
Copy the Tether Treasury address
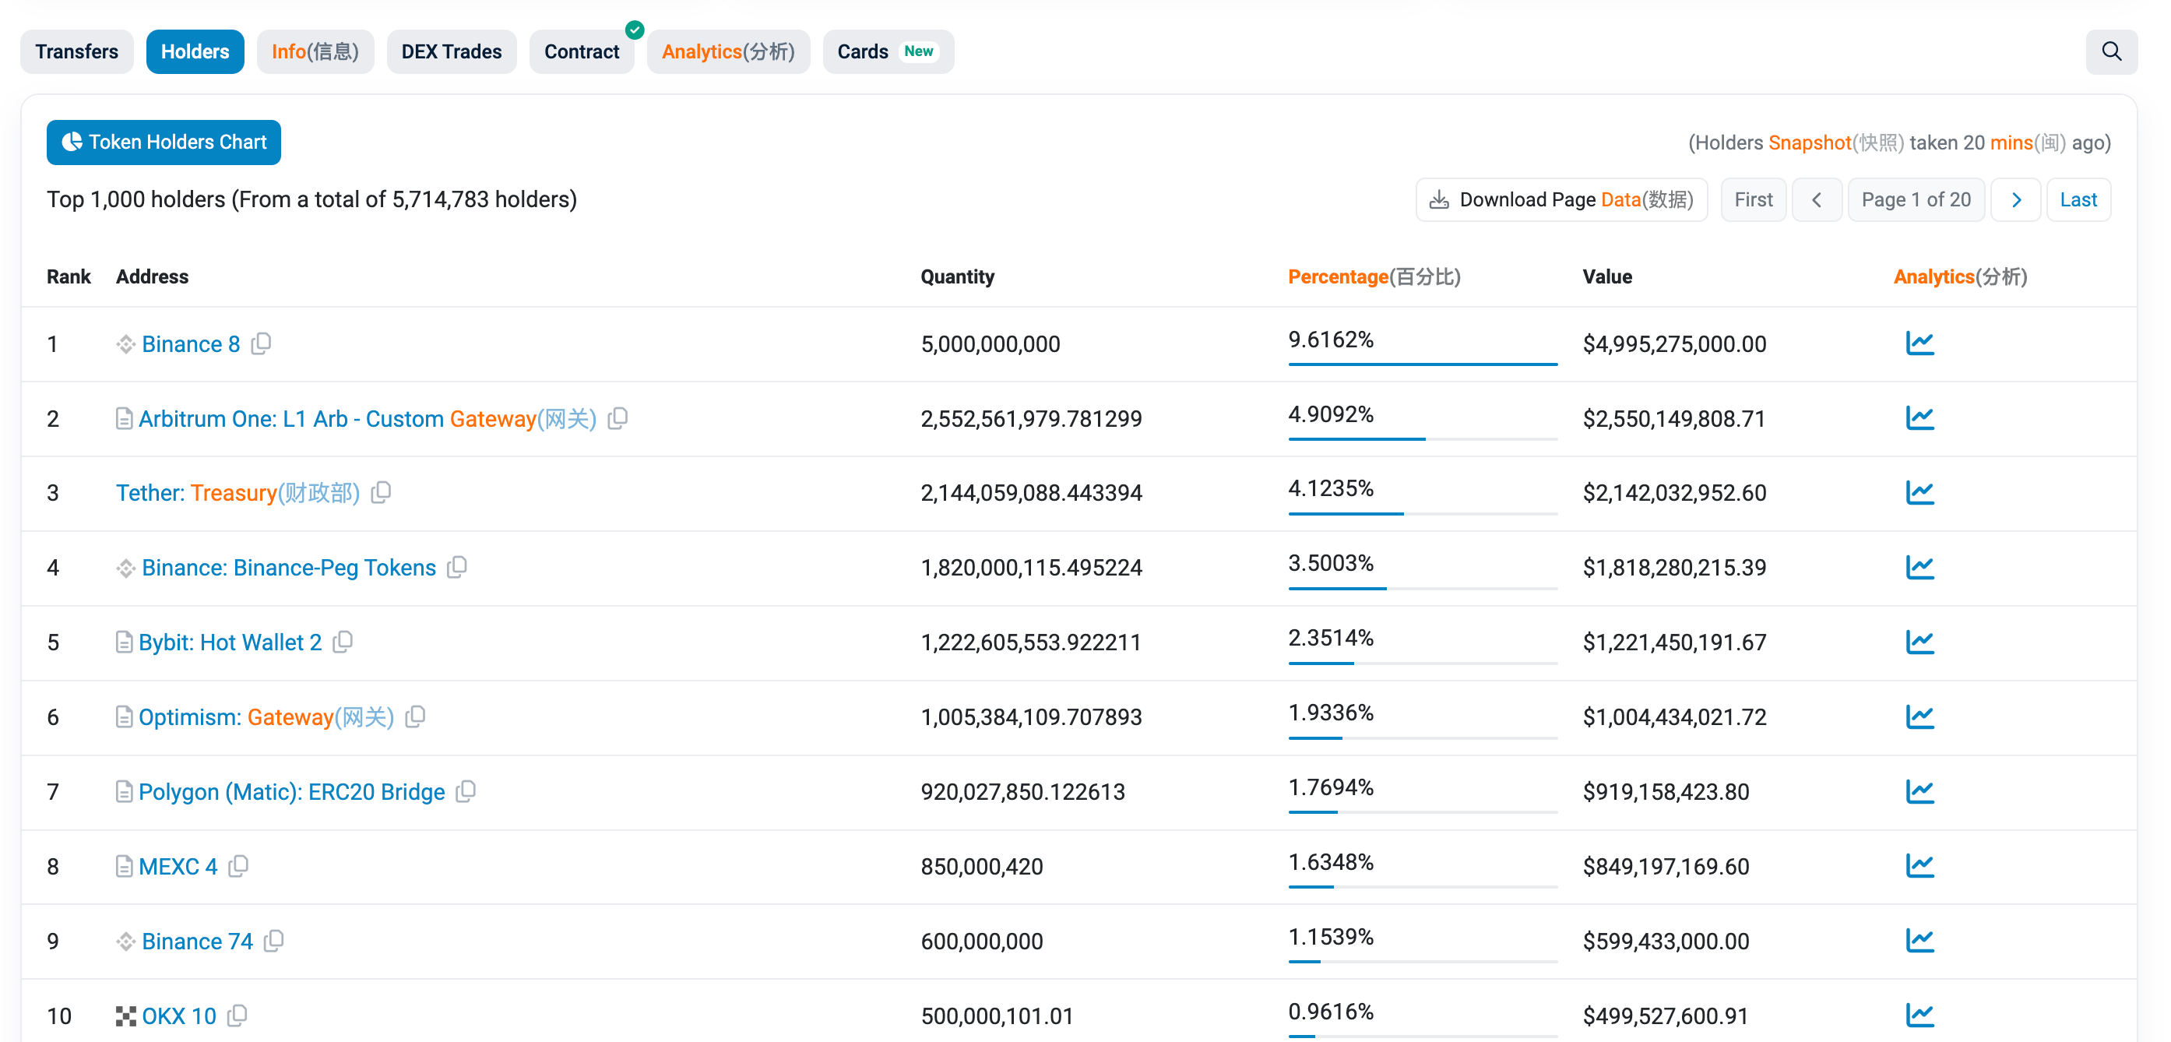pyautogui.click(x=381, y=491)
